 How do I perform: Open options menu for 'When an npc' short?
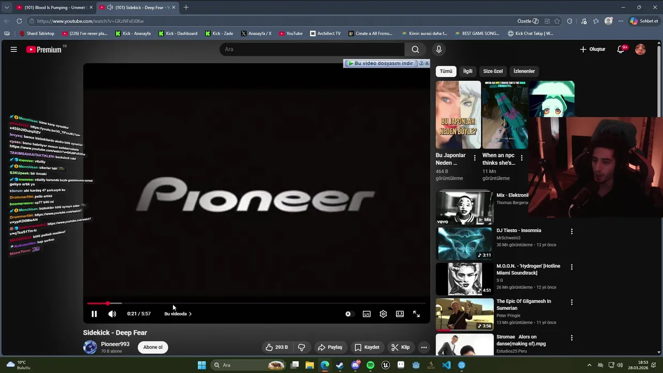(521, 158)
